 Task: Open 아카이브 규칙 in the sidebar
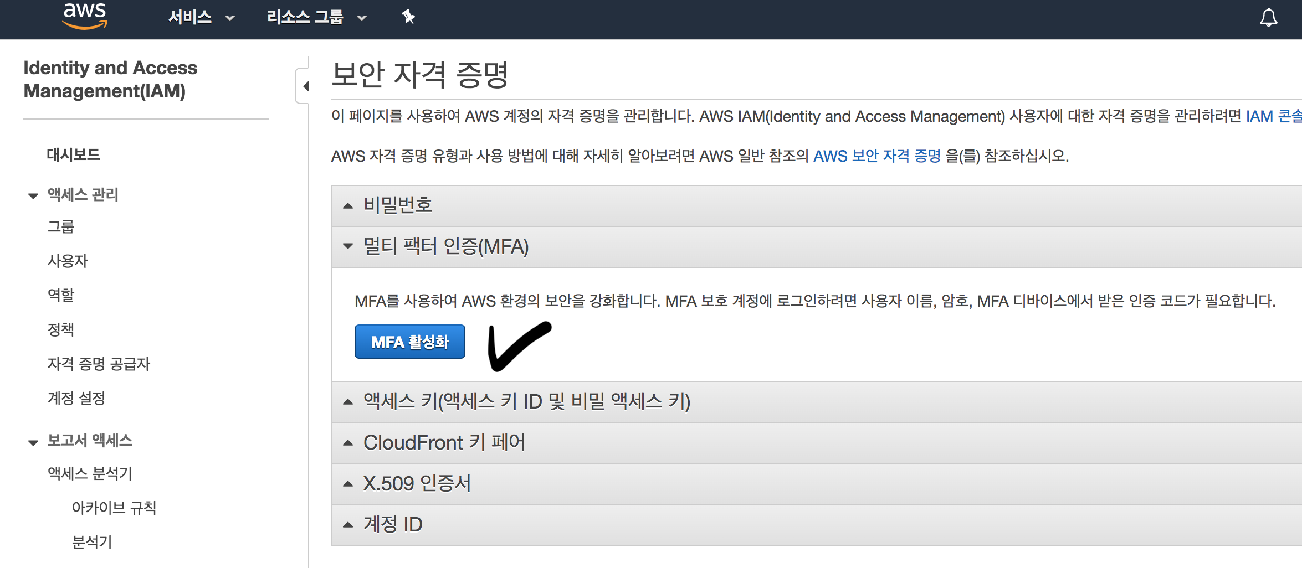tap(114, 508)
